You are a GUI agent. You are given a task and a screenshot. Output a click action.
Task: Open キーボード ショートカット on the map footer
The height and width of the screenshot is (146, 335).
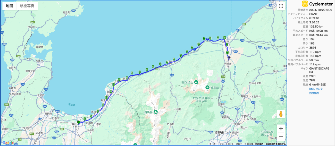click(x=222, y=144)
